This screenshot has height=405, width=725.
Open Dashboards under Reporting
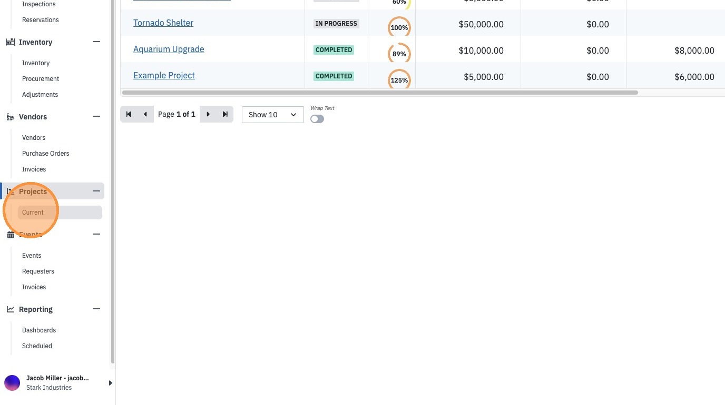39,330
